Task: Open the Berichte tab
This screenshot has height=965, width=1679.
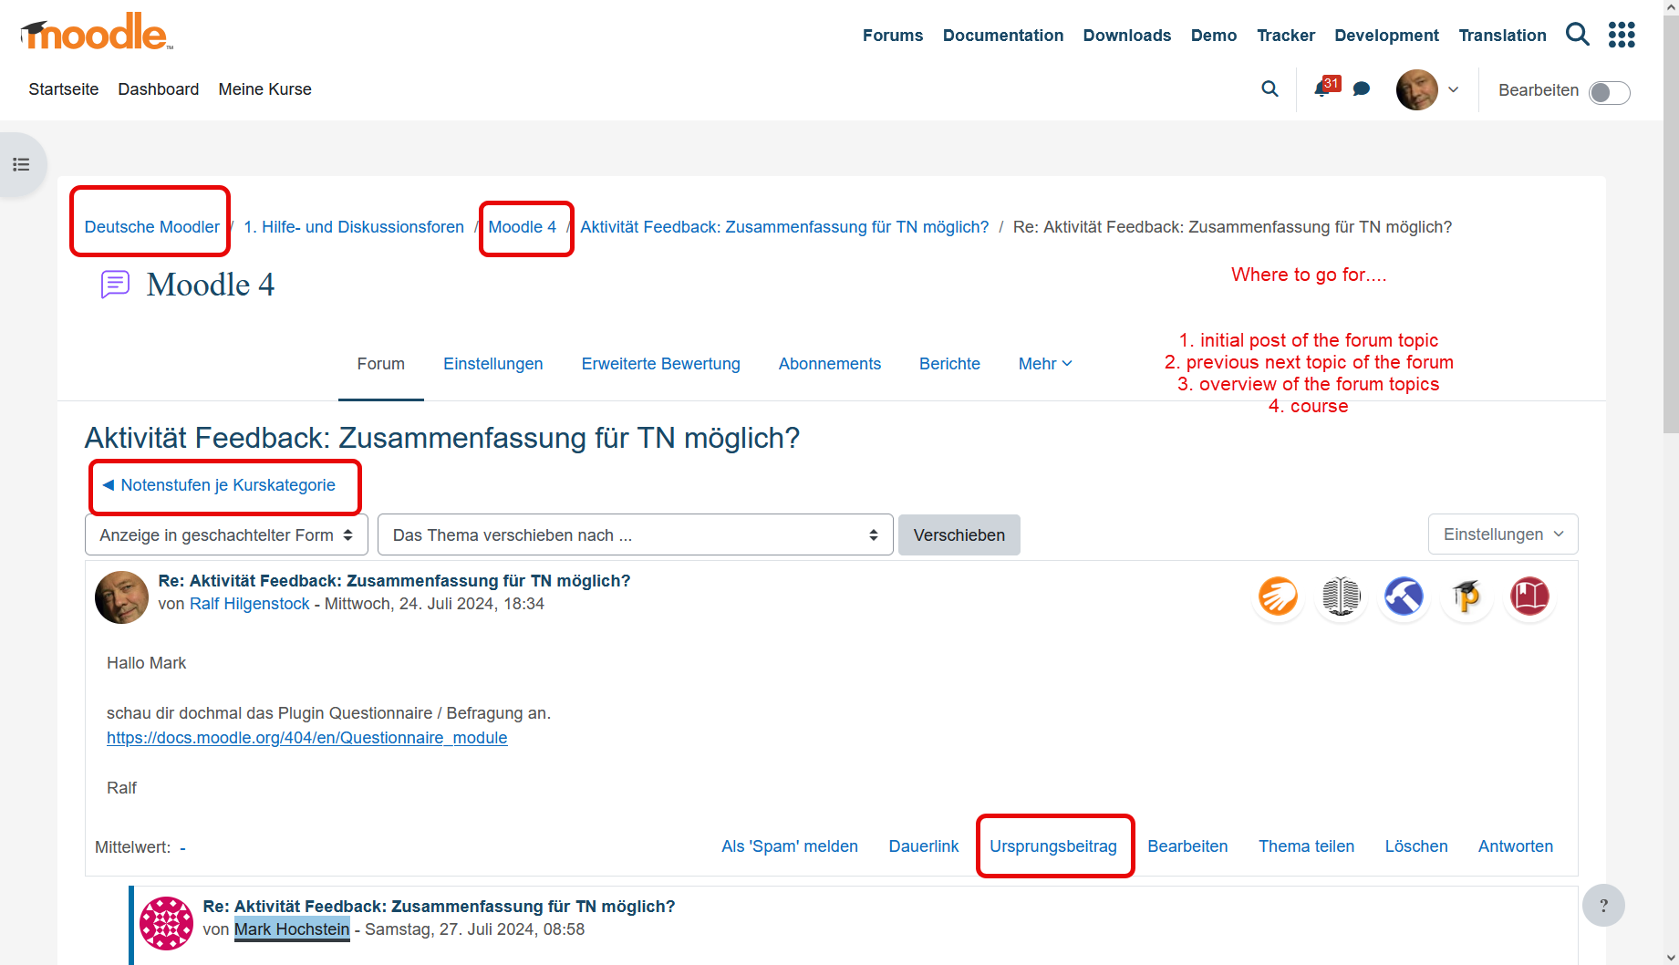Action: pos(949,364)
